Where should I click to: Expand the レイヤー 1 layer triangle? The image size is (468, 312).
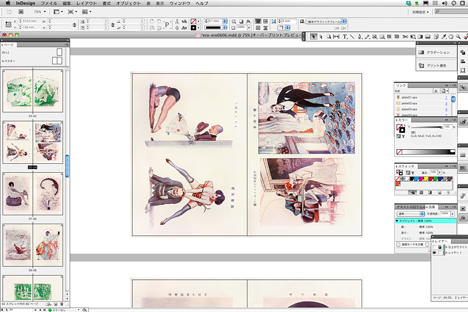tap(446, 253)
